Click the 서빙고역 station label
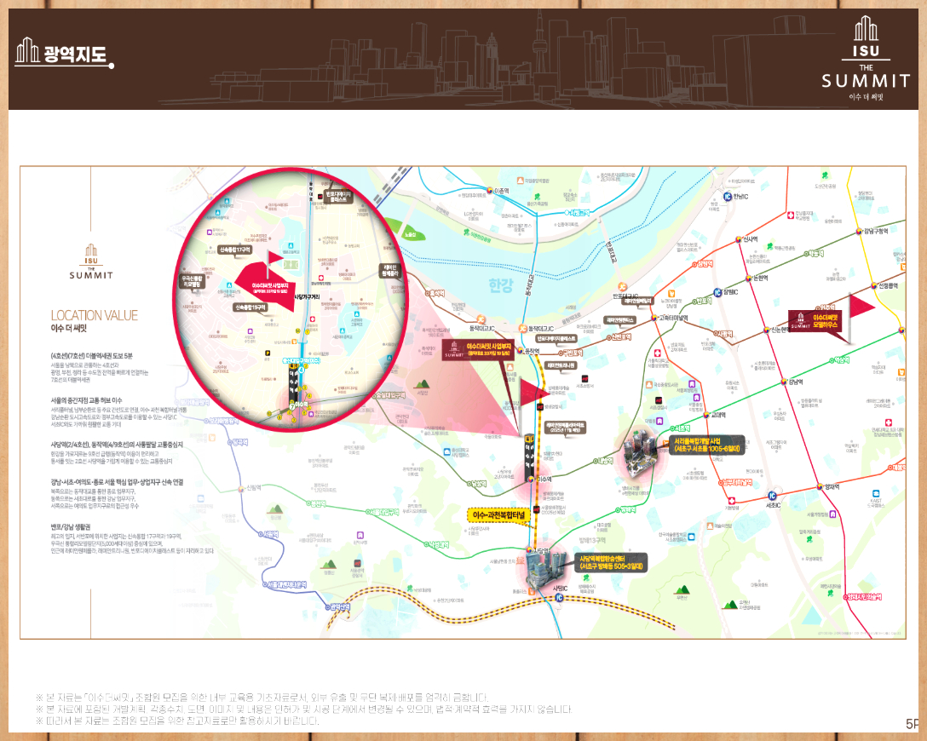Screen dimensions: 927x741 tap(579, 212)
